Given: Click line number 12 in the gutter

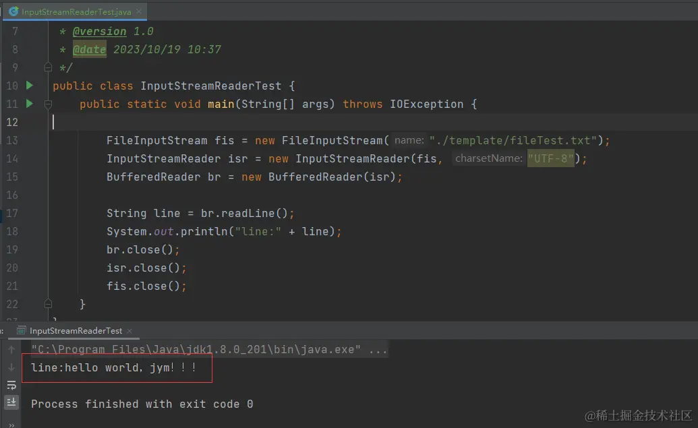Looking at the screenshot, I should (12, 123).
